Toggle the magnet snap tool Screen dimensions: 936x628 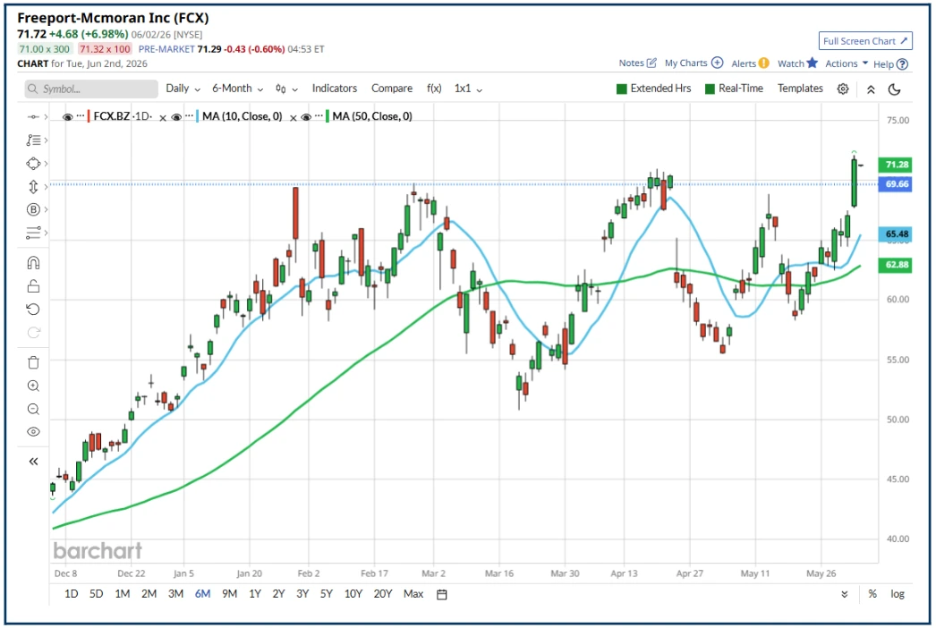[33, 263]
